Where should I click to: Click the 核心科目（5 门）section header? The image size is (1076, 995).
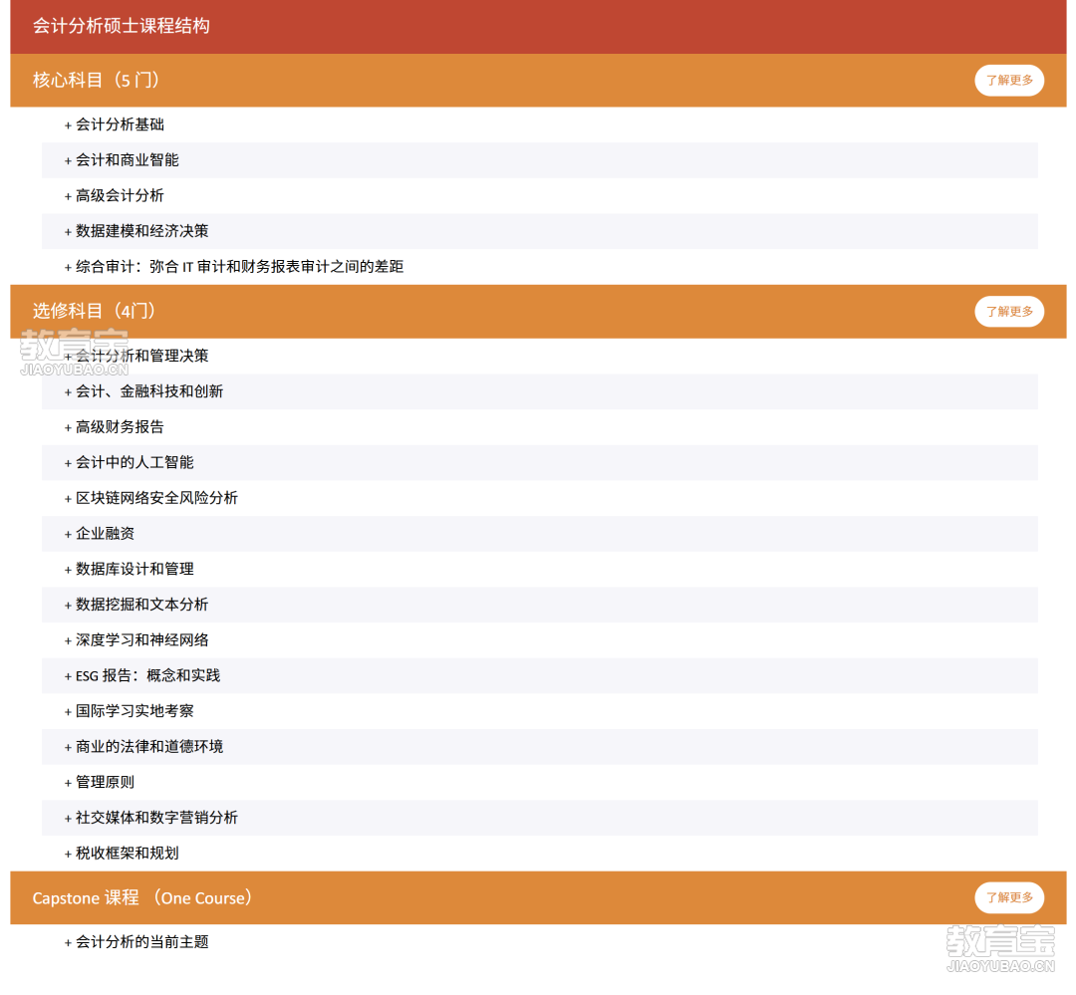538,81
